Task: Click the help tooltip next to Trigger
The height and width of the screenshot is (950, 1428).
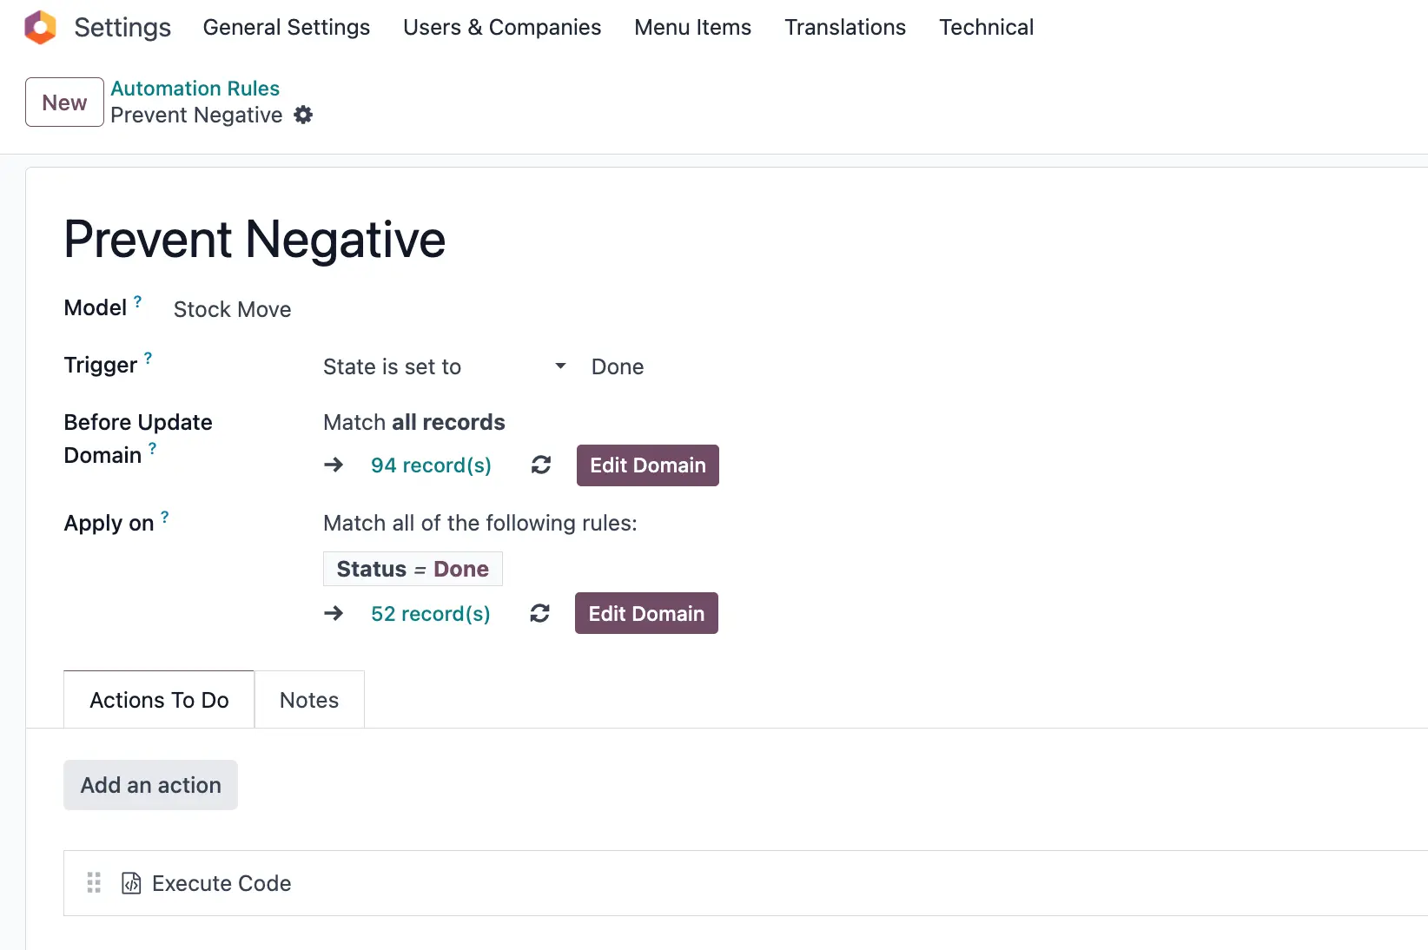Action: coord(148,358)
